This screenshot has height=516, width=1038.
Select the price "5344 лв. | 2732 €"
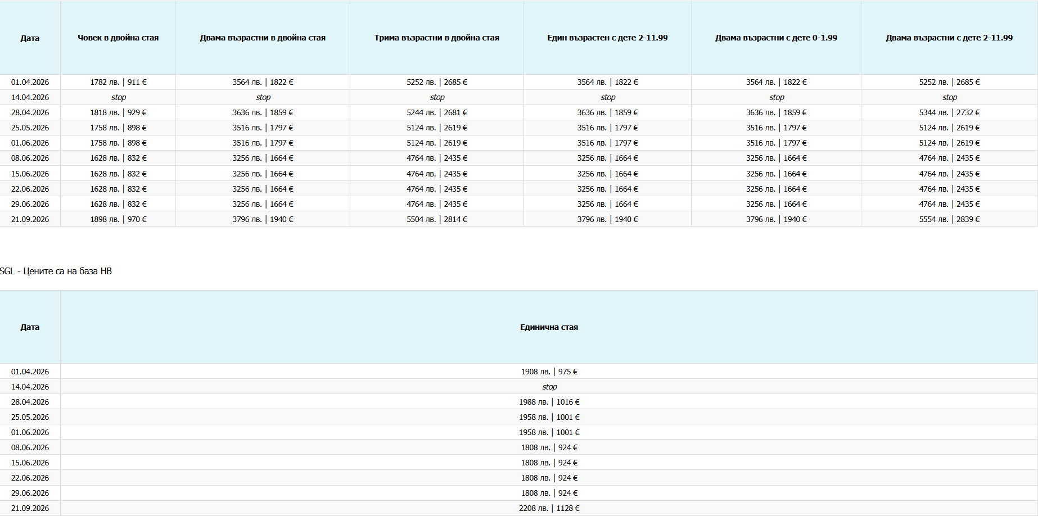[949, 112]
